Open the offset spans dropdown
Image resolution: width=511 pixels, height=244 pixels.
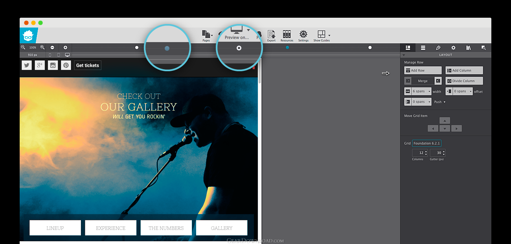[x=462, y=91]
